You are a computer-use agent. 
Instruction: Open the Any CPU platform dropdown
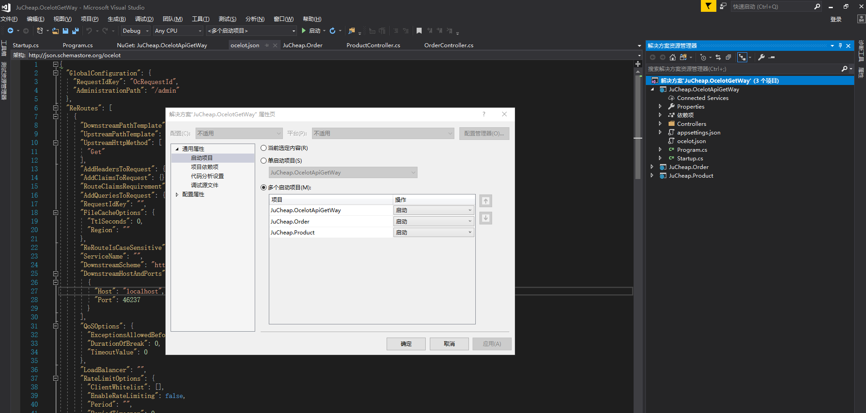178,31
